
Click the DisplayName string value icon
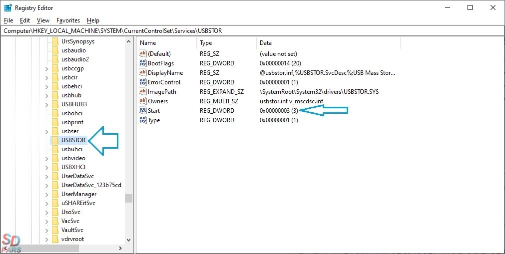click(143, 73)
